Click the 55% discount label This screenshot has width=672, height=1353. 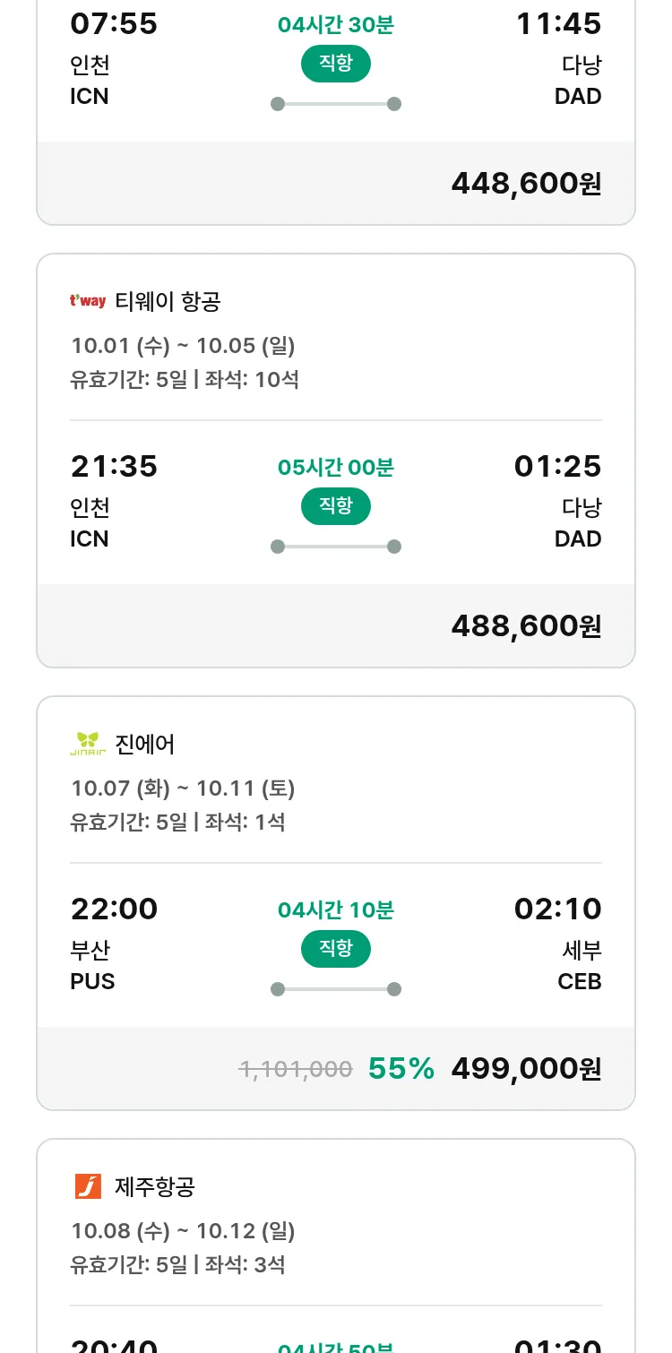[401, 1068]
